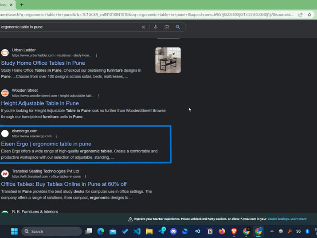Viewport: 317px width, 238px height.
Task: Click the Cookie settings link in MozBar notice
Action: pos(278,219)
